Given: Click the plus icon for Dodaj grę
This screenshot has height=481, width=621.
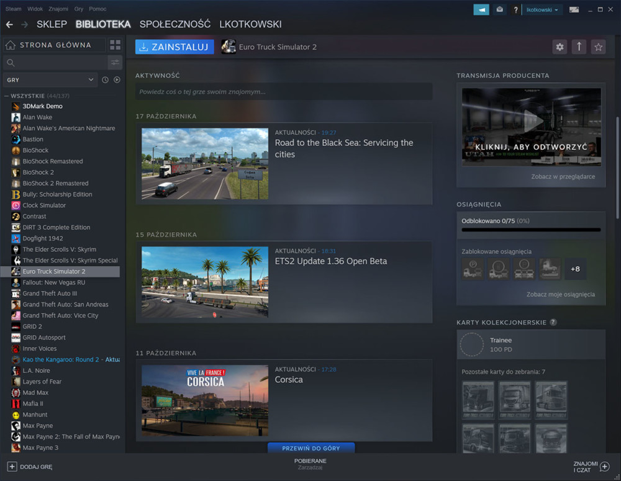Looking at the screenshot, I should click(12, 466).
